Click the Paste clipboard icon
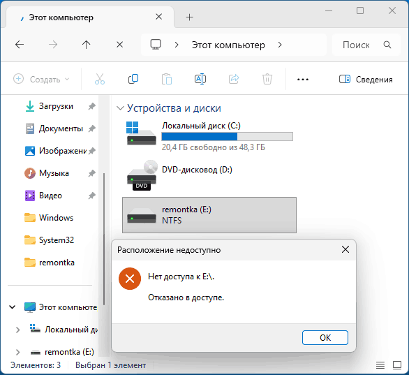 point(167,79)
